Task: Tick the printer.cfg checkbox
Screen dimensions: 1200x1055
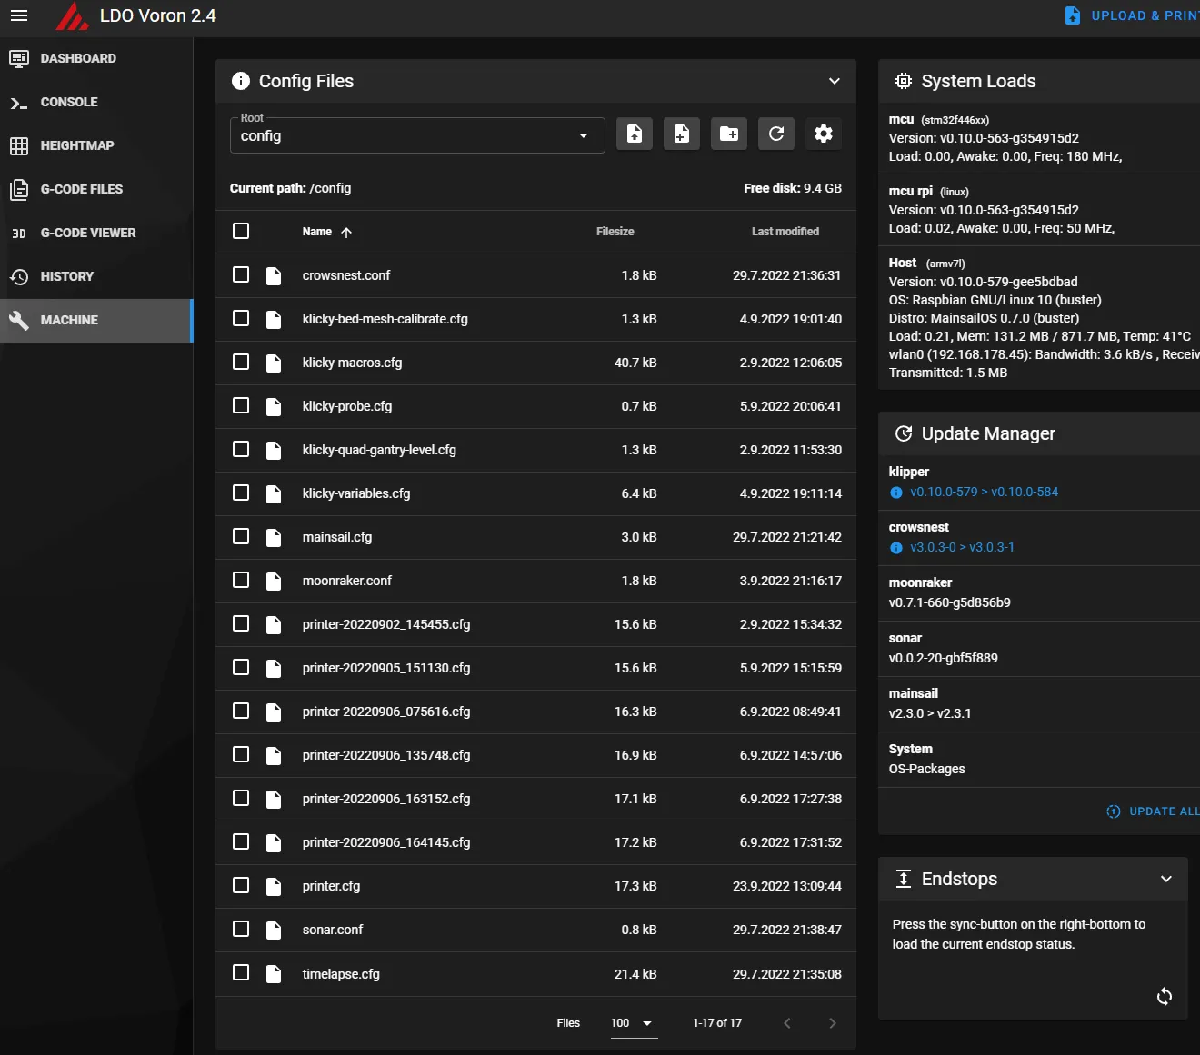Action: tap(241, 885)
